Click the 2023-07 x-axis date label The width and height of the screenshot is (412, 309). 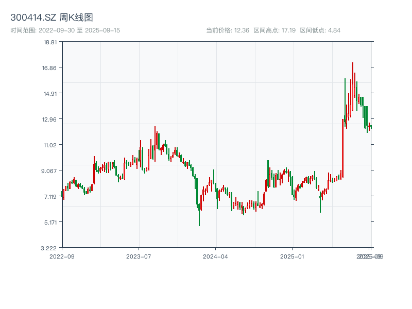139,256
